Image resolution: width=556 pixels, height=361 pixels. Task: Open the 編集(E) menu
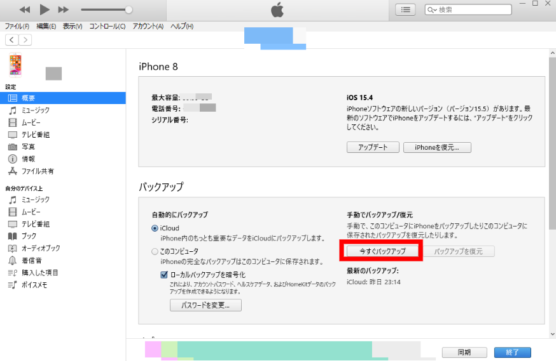pos(46,26)
